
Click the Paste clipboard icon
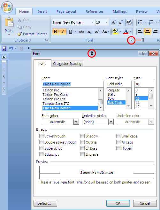point(9,22)
